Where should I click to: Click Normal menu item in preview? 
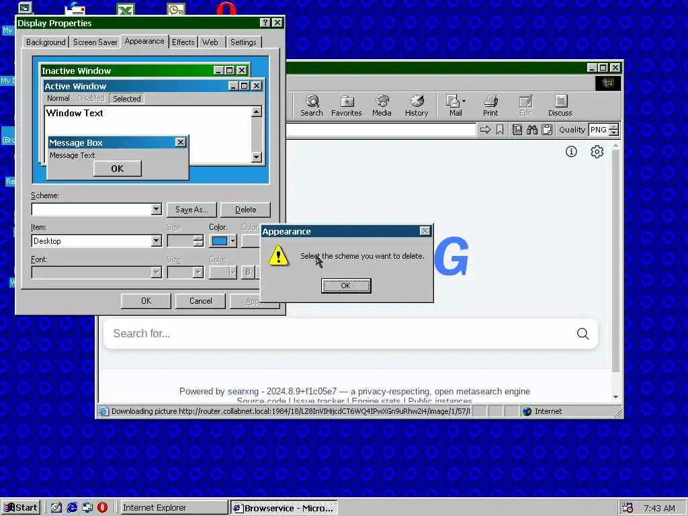coord(58,98)
